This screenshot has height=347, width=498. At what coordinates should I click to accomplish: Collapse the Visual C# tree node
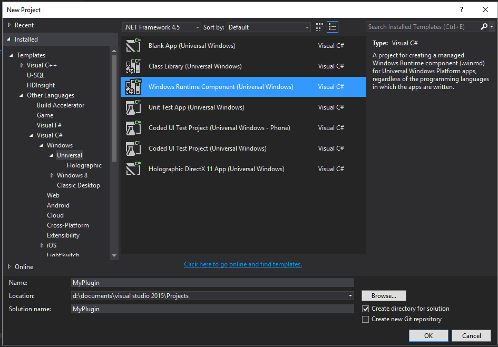[31, 135]
